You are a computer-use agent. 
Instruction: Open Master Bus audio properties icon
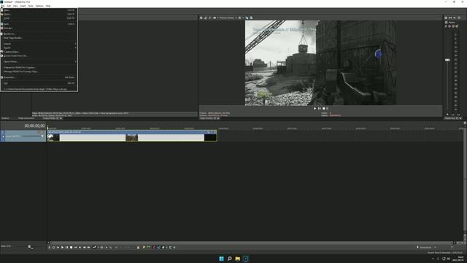pos(446,18)
